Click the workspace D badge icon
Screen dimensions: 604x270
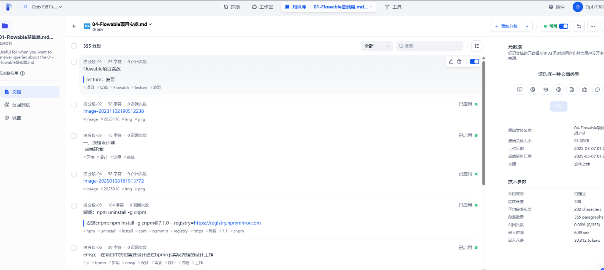pos(26,7)
